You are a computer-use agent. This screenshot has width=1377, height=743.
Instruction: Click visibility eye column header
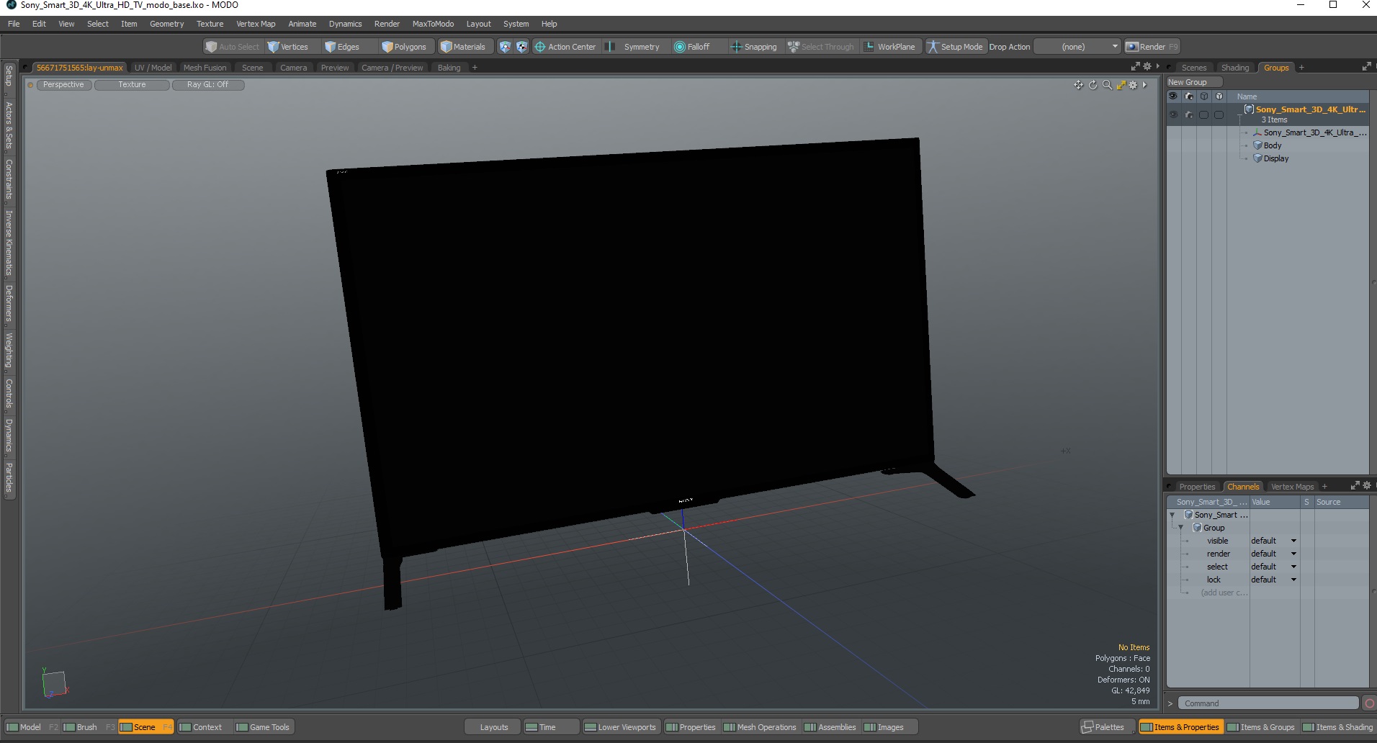pyautogui.click(x=1173, y=96)
